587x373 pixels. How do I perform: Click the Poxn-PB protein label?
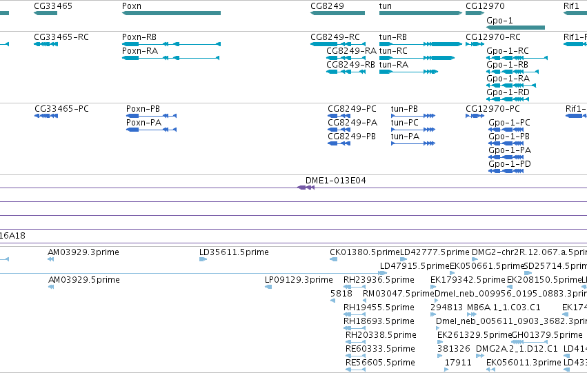143,109
